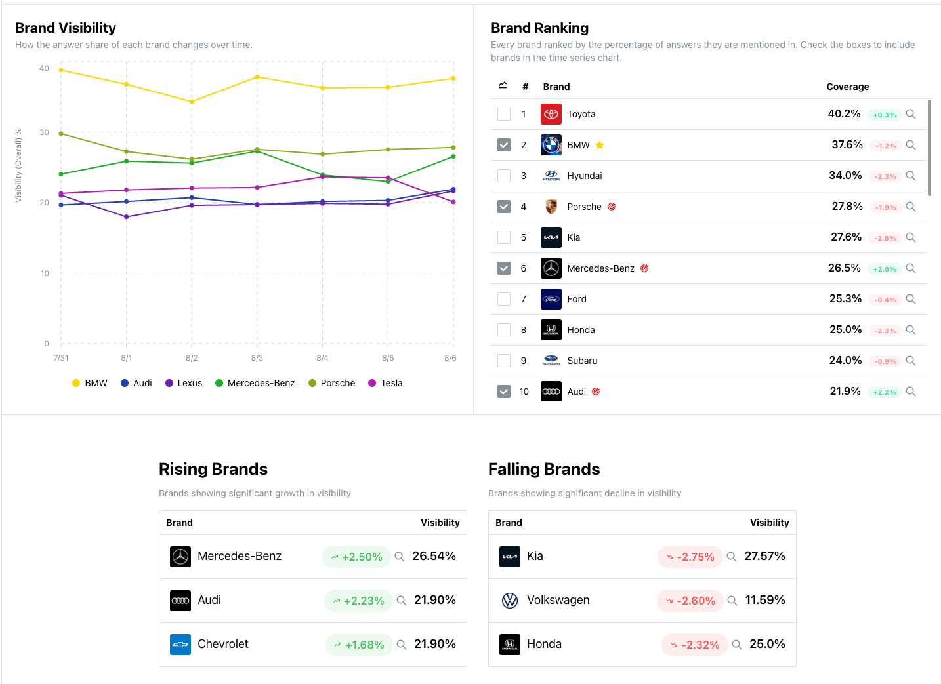The height and width of the screenshot is (684, 941).
Task: Click the Toyota brand logo
Action: (551, 114)
